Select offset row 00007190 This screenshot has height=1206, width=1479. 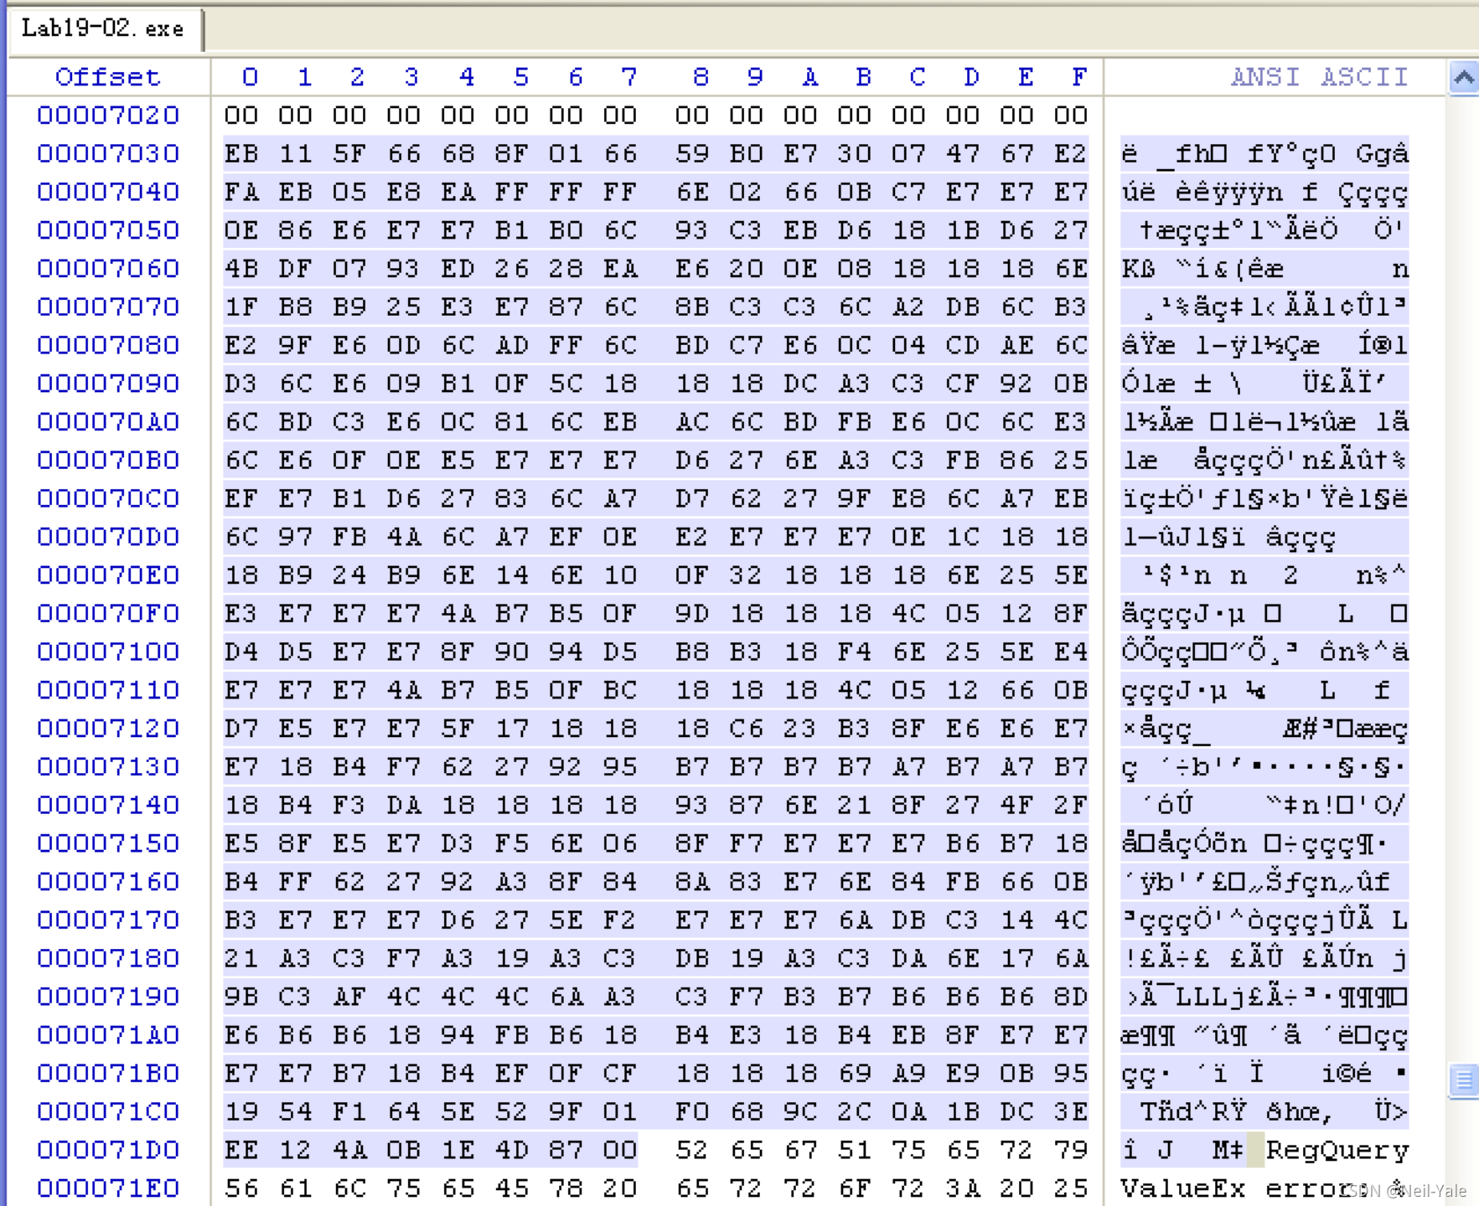pyautogui.click(x=108, y=997)
